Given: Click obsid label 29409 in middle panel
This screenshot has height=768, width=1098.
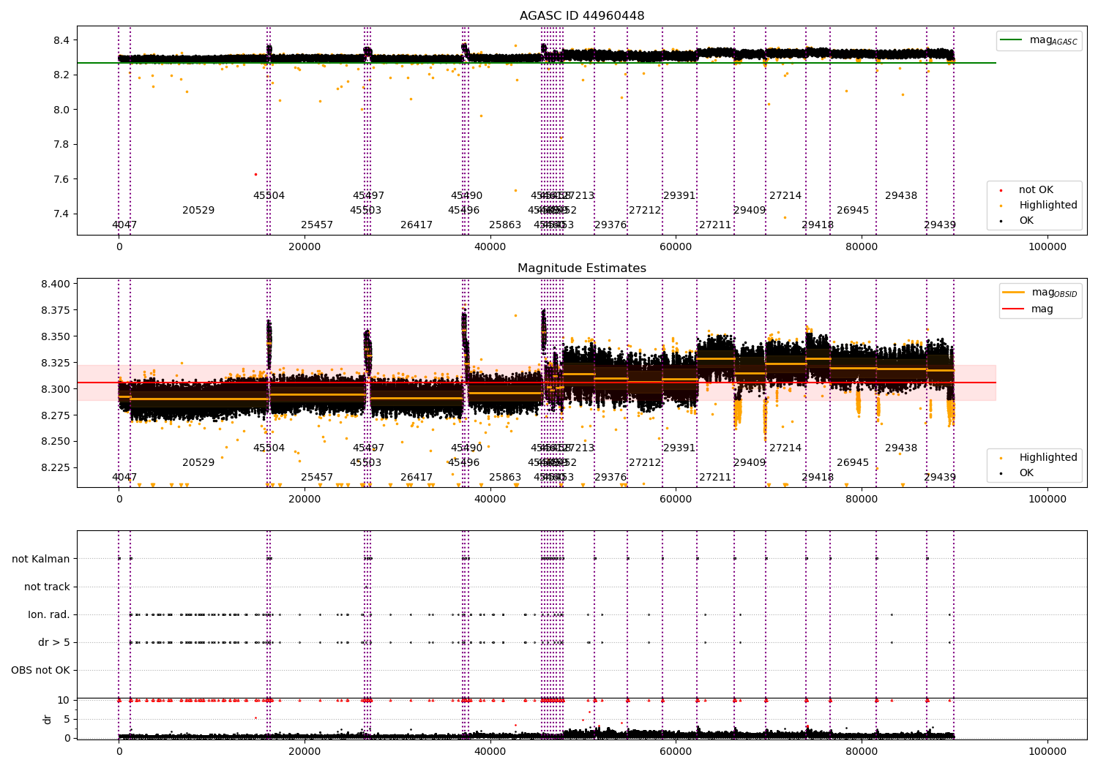Looking at the screenshot, I should tap(750, 463).
